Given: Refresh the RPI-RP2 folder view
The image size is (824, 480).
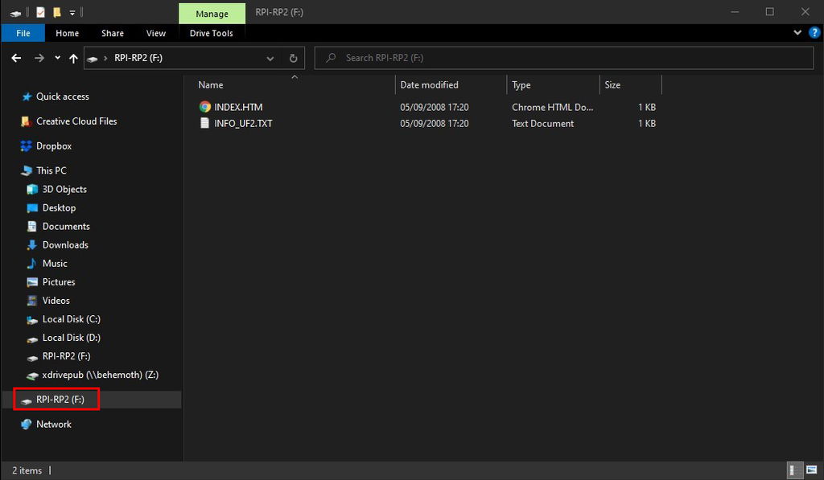Looking at the screenshot, I should (x=293, y=58).
